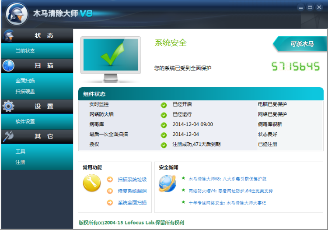Screen dimensions: 328x230
Task: Click the 5715645 trojan counter display
Action: coord(296,67)
